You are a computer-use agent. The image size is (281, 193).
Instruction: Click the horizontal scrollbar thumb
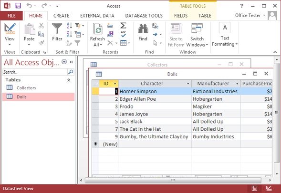click(x=173, y=180)
